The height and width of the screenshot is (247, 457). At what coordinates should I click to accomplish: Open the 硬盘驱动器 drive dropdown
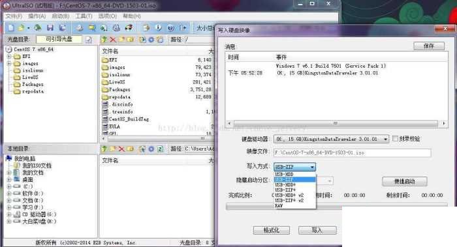[386, 139]
